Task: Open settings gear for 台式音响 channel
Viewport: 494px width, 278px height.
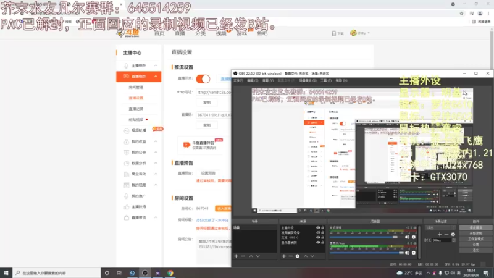Action: pos(414,237)
